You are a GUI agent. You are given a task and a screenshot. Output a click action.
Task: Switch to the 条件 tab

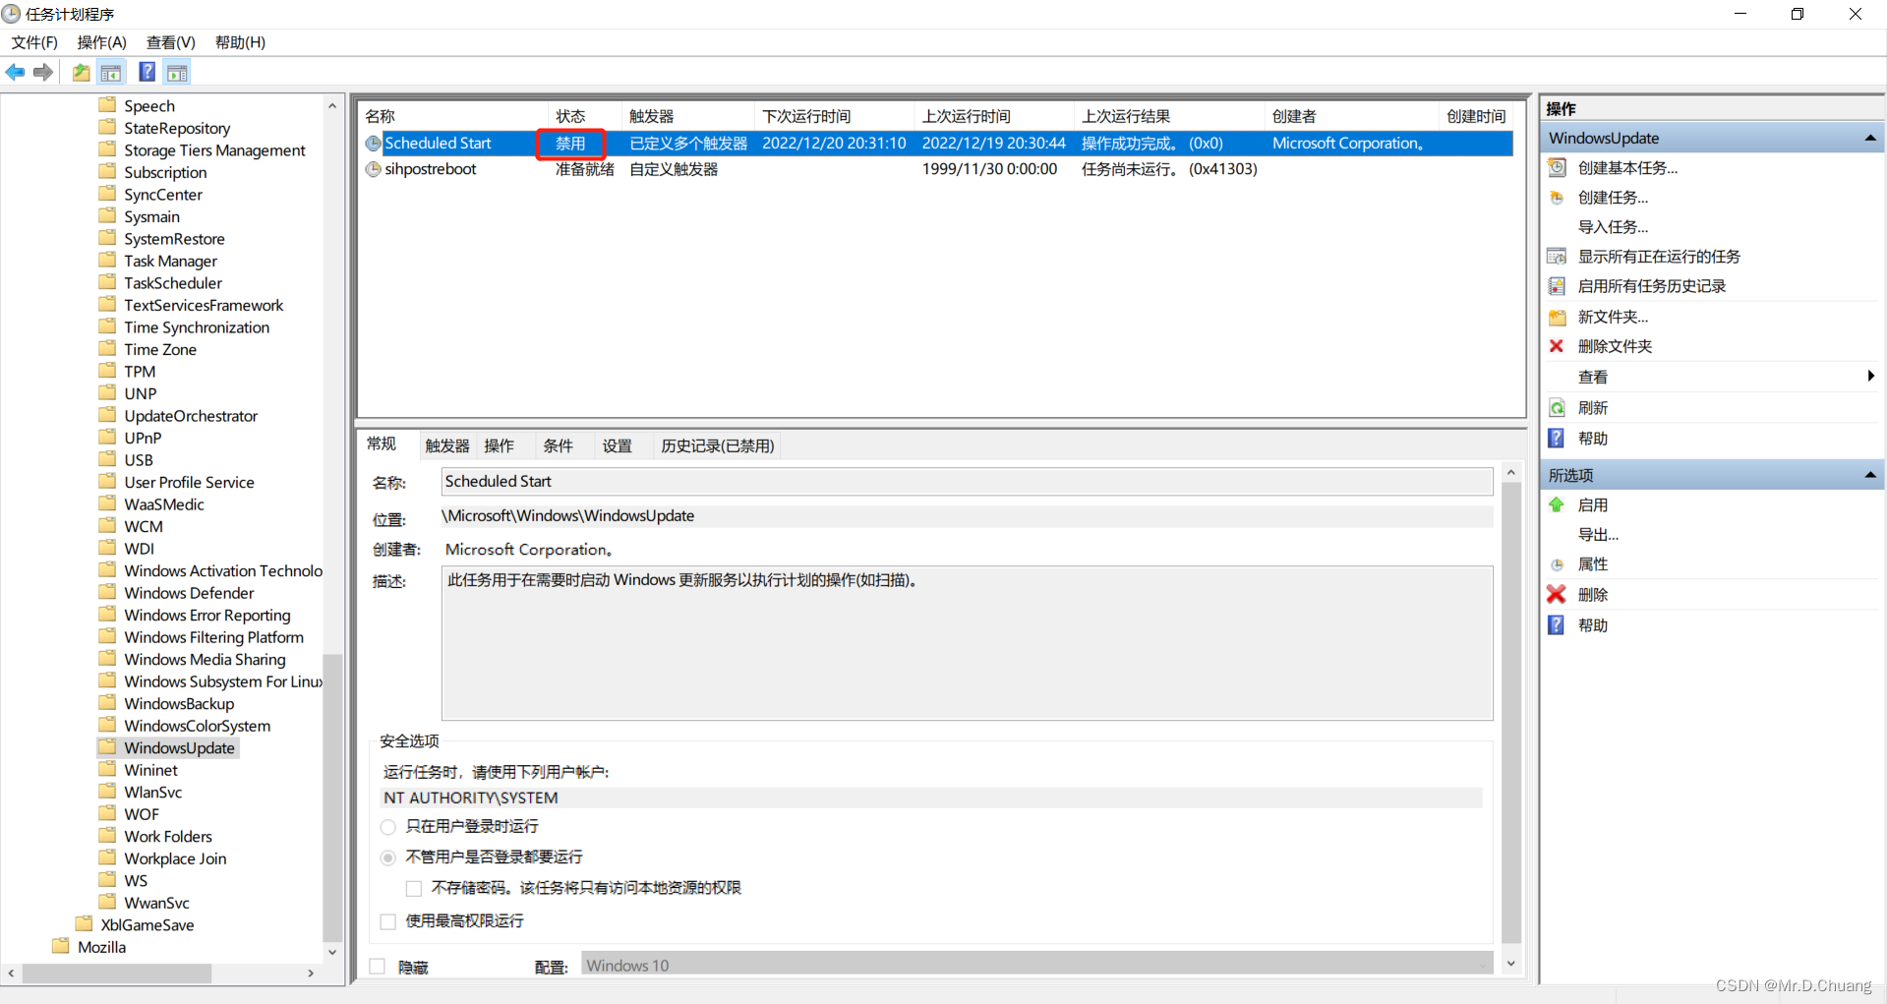tap(558, 445)
